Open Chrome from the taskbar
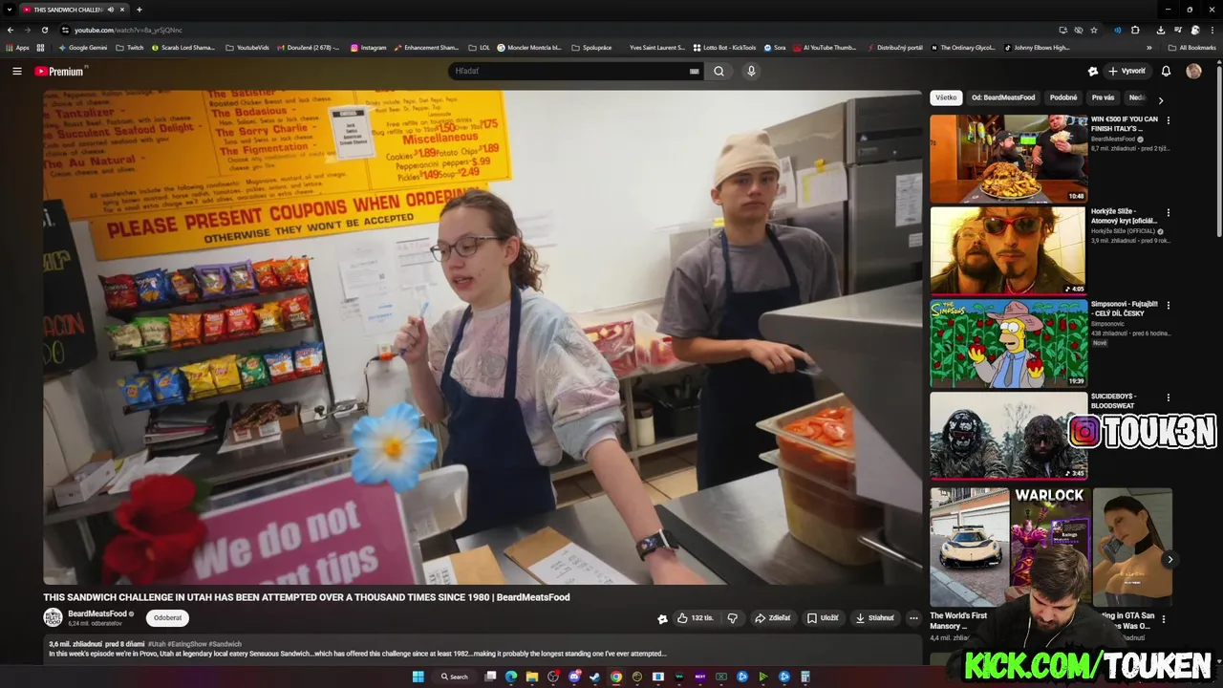 tap(615, 677)
